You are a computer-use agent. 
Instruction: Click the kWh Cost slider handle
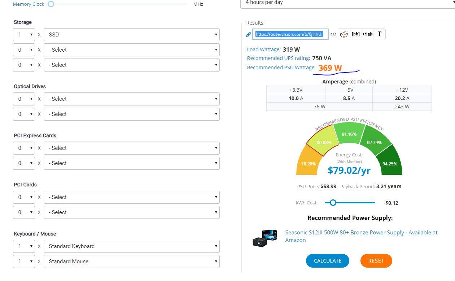tap(333, 203)
